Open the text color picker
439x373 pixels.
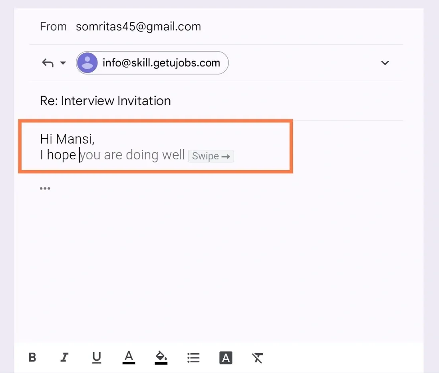[129, 357]
